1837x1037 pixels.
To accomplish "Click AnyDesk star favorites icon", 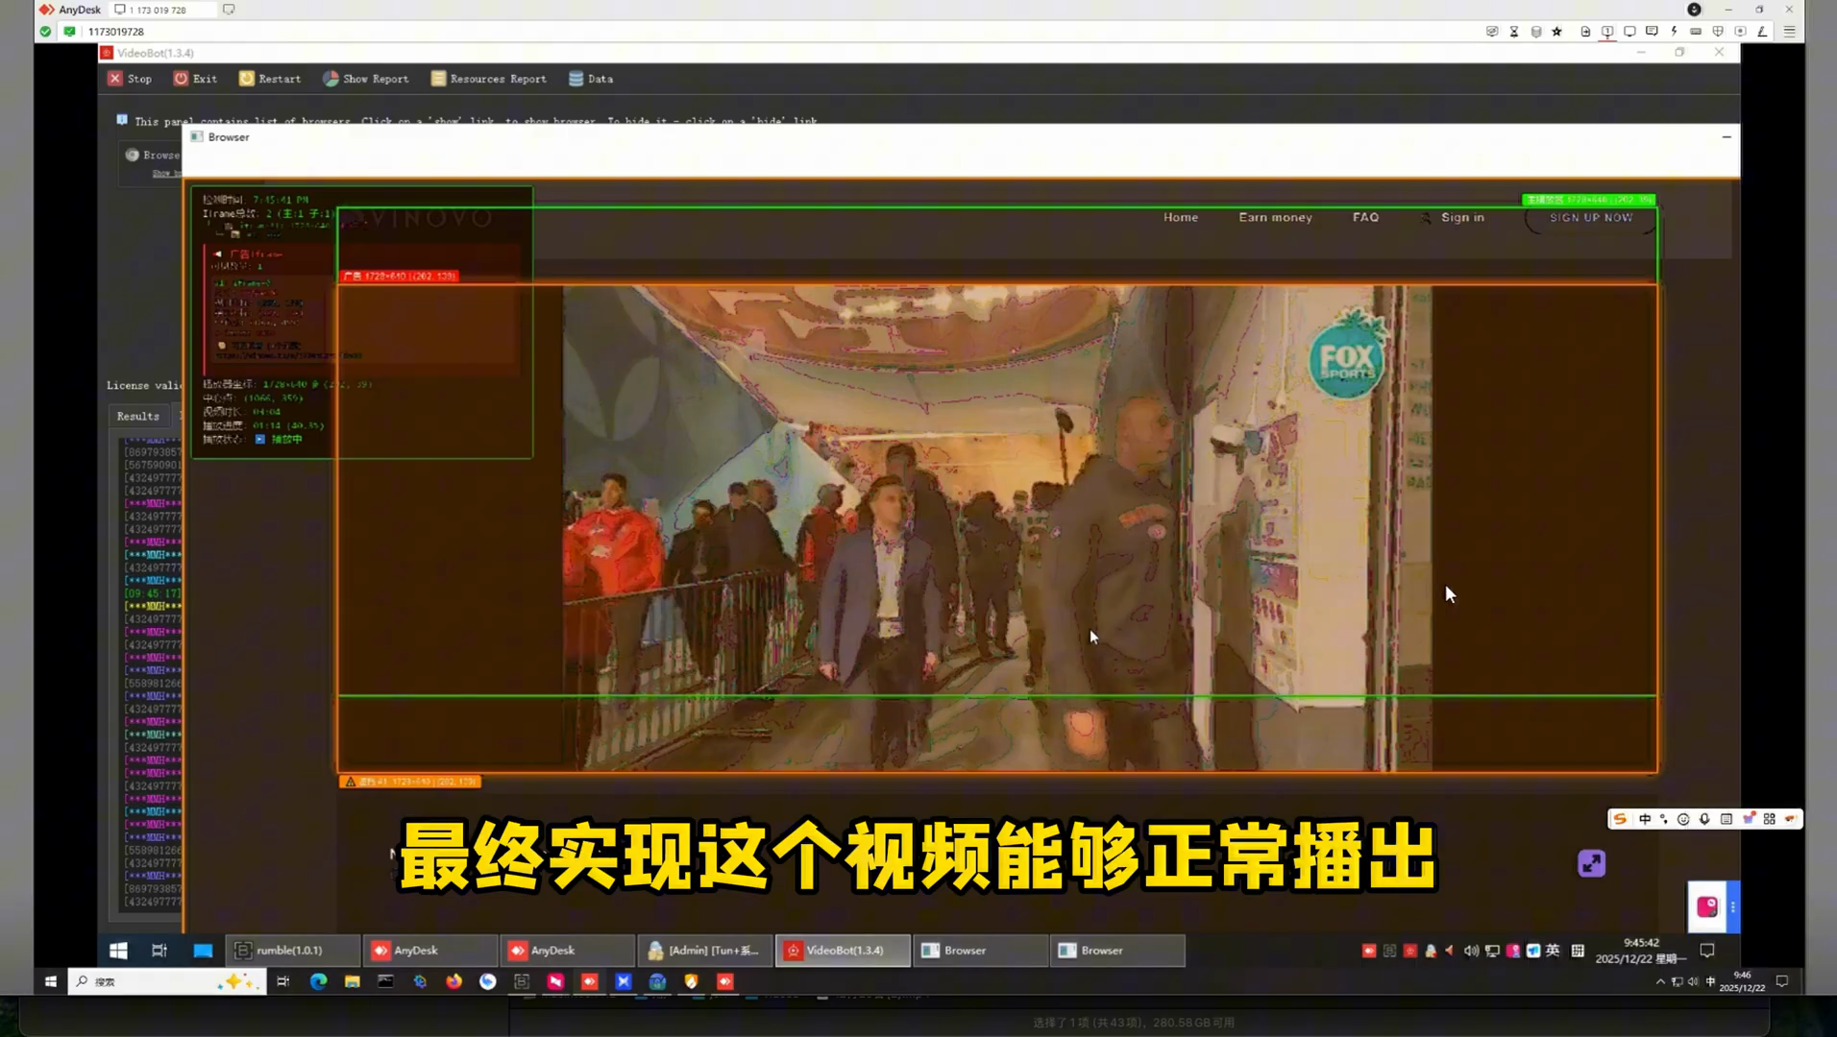I will (1556, 32).
